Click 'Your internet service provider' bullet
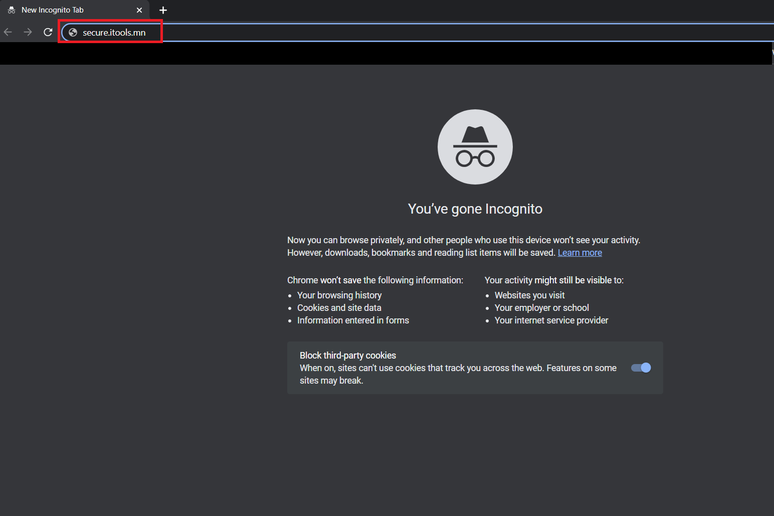 (x=551, y=320)
